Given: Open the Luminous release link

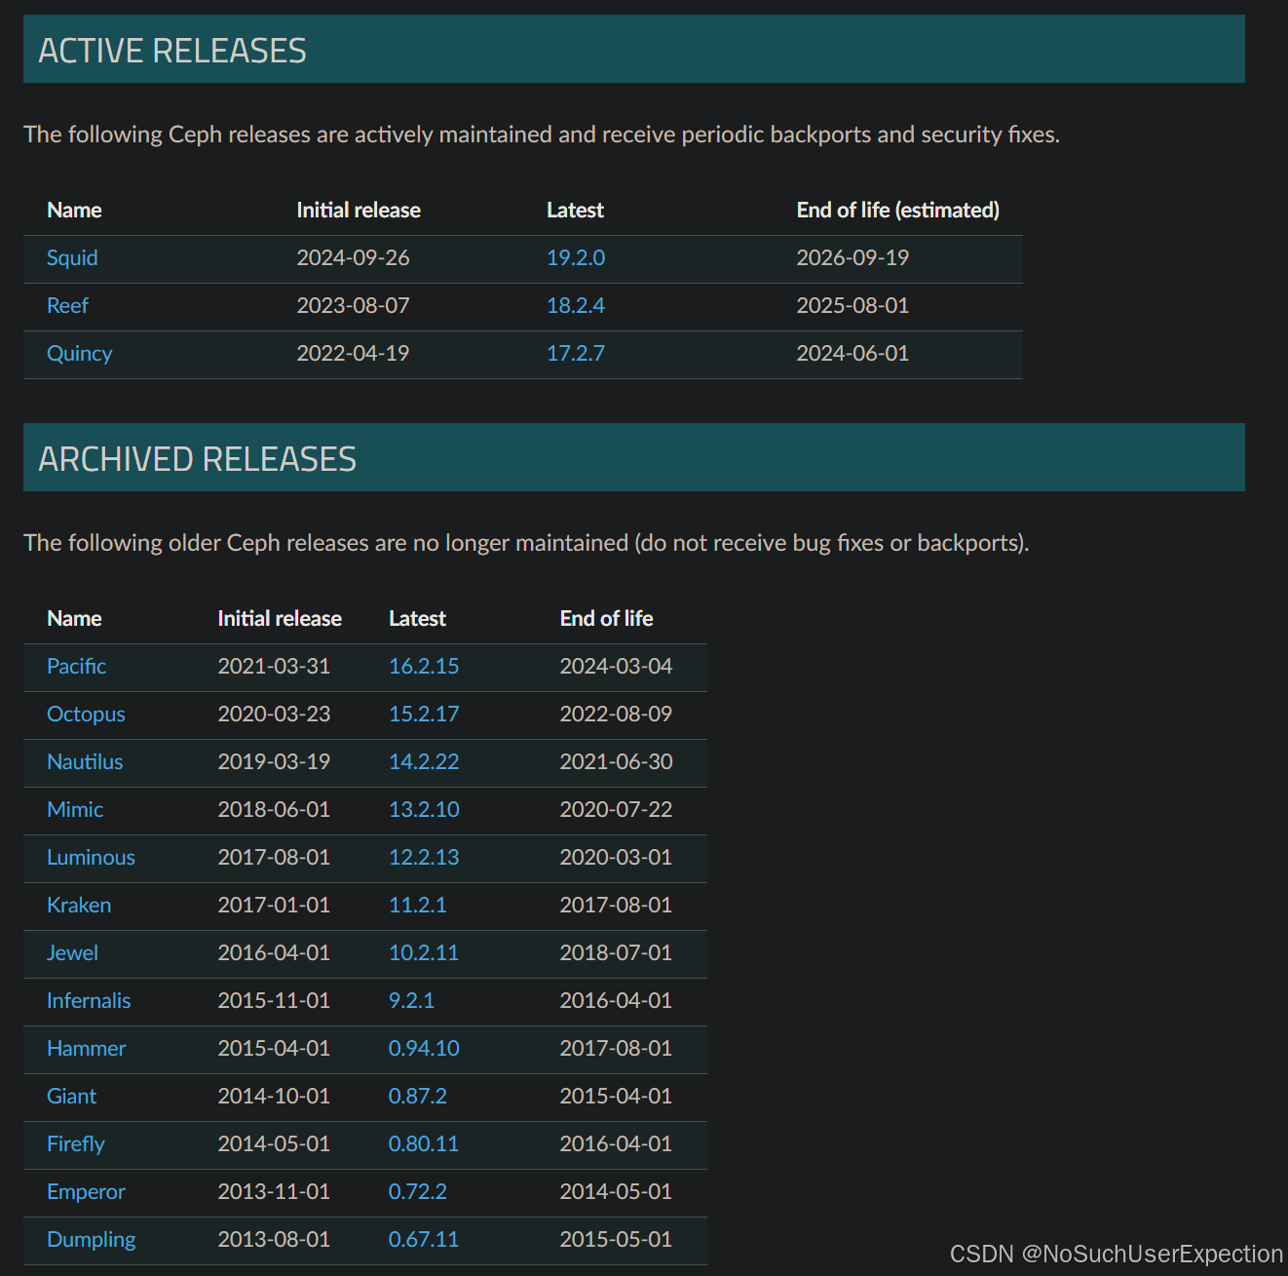Looking at the screenshot, I should pos(91,858).
